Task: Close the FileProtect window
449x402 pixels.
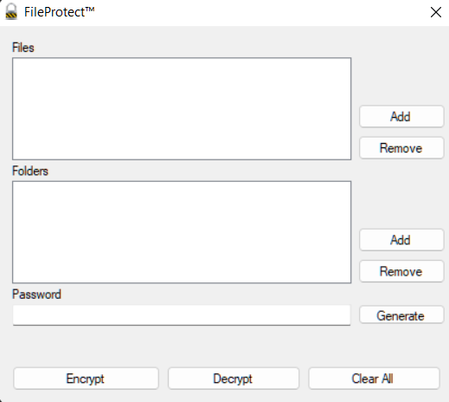Action: tap(435, 12)
